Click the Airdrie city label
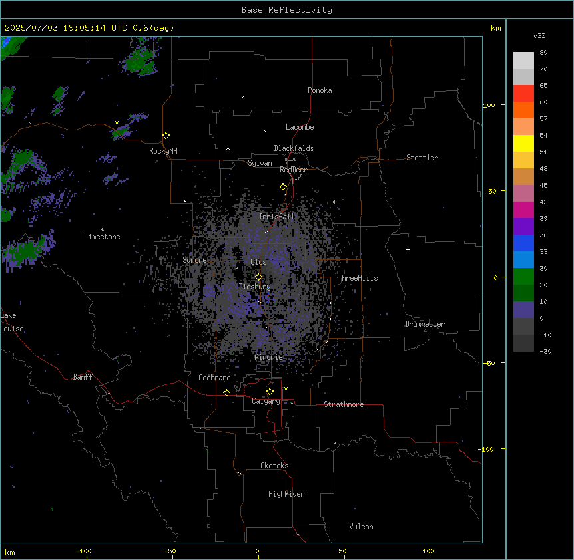 269,358
